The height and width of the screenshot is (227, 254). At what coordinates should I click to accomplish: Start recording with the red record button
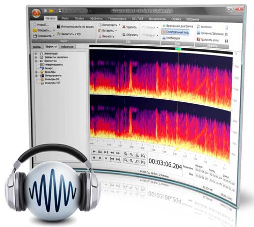tap(106, 158)
